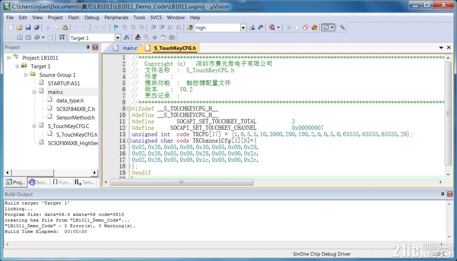
Task: Click the editor horizontal scrollbar thumb
Action: [181, 182]
